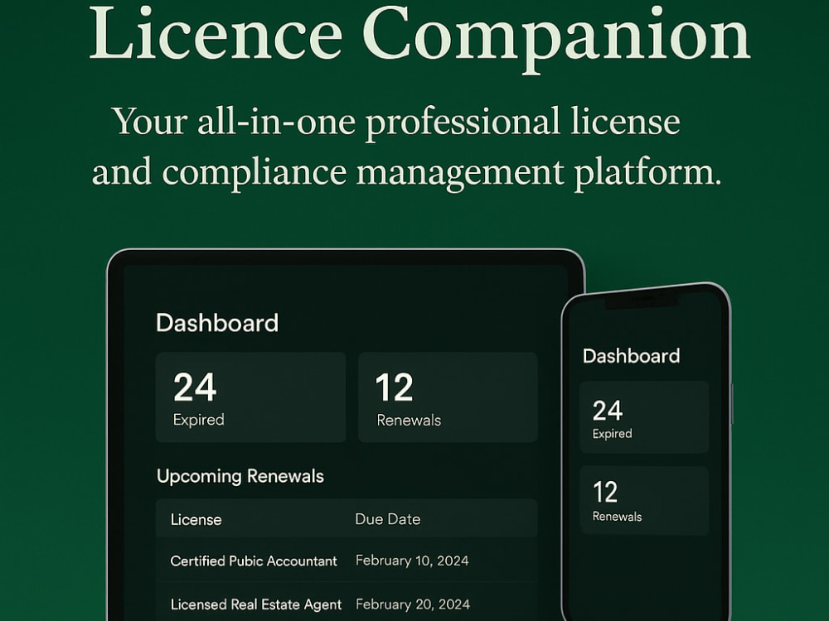Open the phone's Dashboard heading
Viewport: 829px width, 621px height.
[x=631, y=356]
